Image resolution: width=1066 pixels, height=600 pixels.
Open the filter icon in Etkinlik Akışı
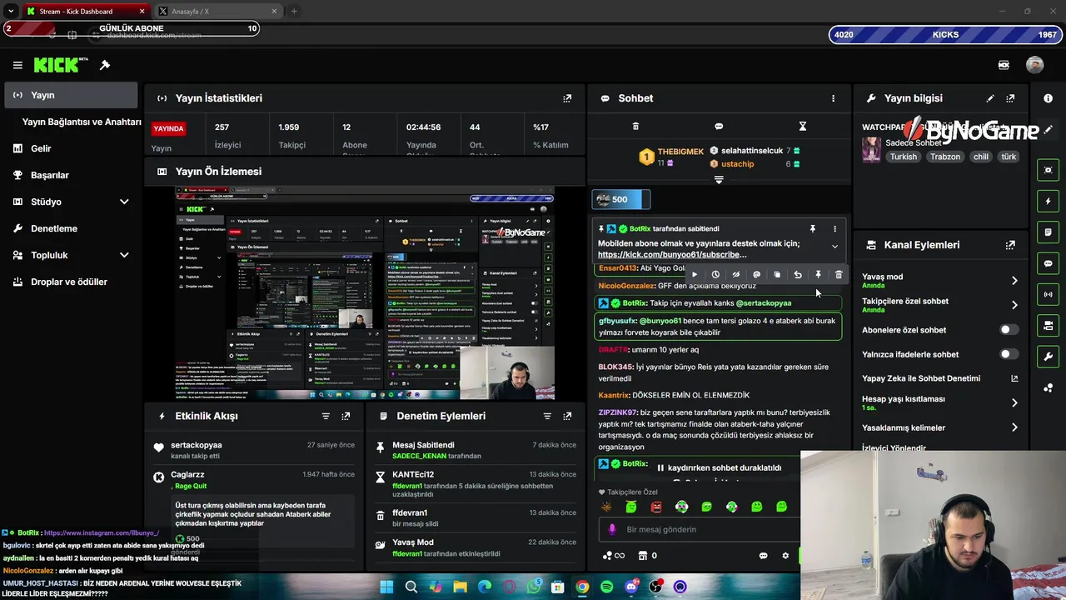point(326,416)
